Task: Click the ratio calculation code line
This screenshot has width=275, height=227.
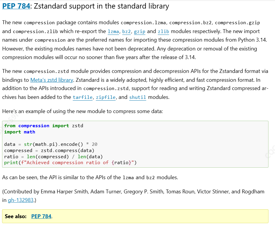Action: point(54,157)
